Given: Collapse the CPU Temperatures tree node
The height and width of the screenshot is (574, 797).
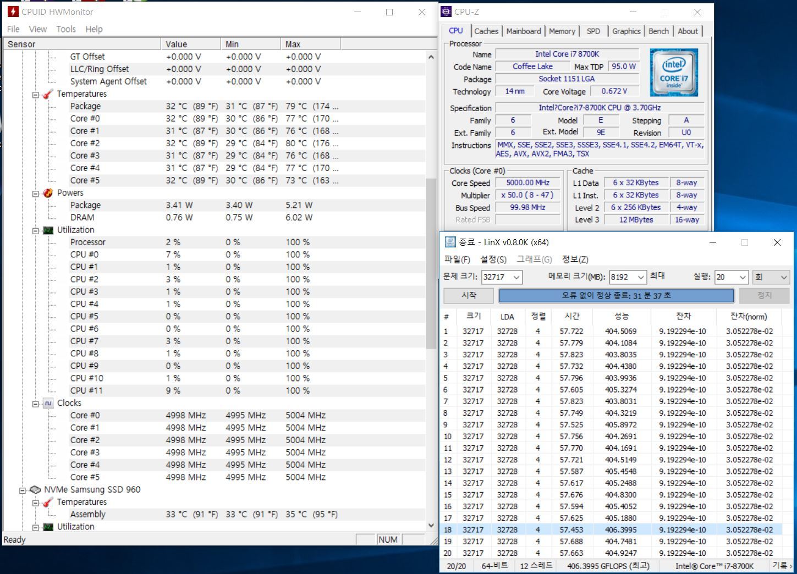Looking at the screenshot, I should point(36,95).
